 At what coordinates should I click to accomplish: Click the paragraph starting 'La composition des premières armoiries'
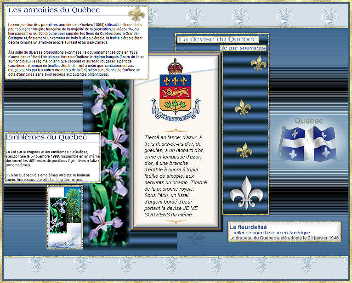point(75,34)
